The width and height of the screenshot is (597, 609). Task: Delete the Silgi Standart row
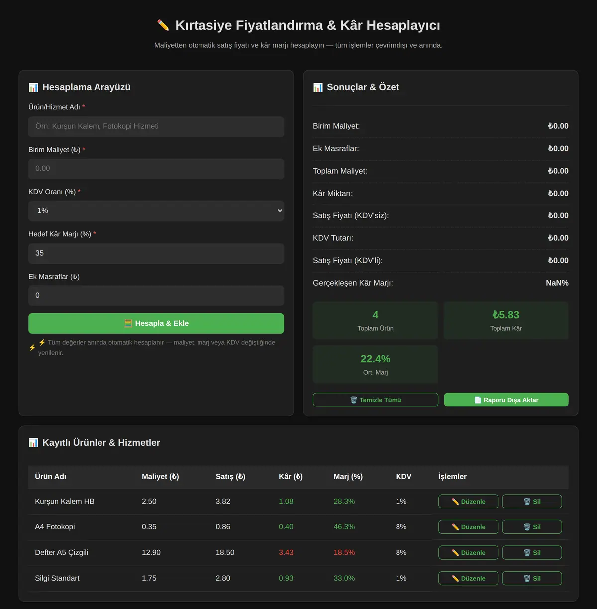(532, 578)
